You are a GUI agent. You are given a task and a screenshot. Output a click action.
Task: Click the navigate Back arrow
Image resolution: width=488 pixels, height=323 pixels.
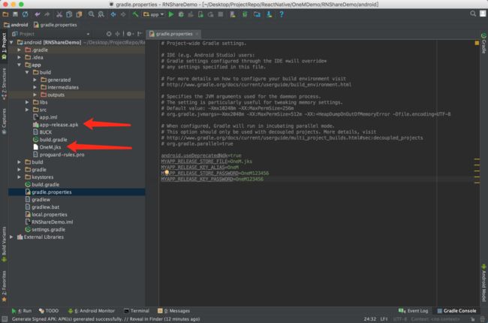pyautogui.click(x=113, y=14)
